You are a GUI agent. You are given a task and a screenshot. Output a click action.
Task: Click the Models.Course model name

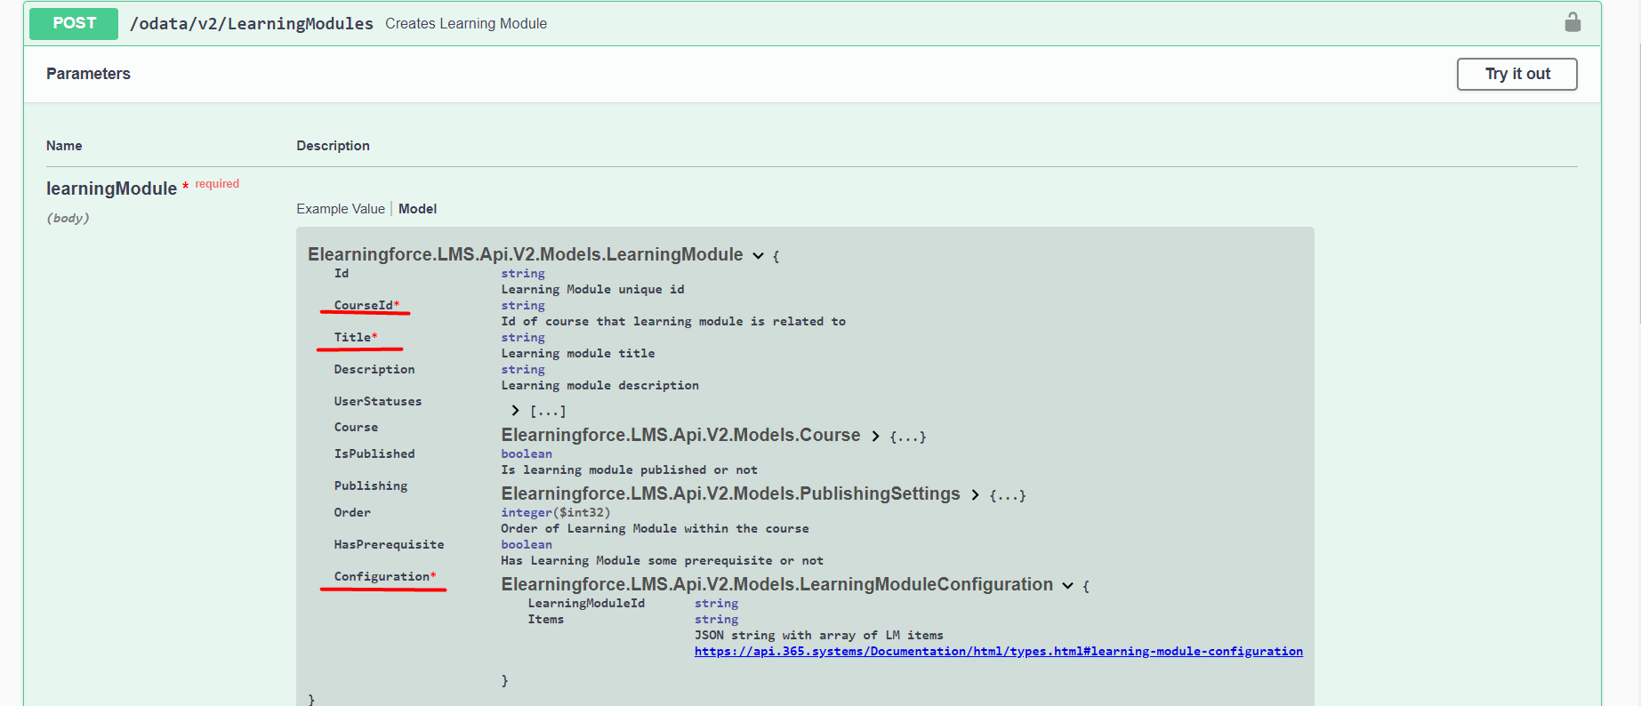coord(680,436)
